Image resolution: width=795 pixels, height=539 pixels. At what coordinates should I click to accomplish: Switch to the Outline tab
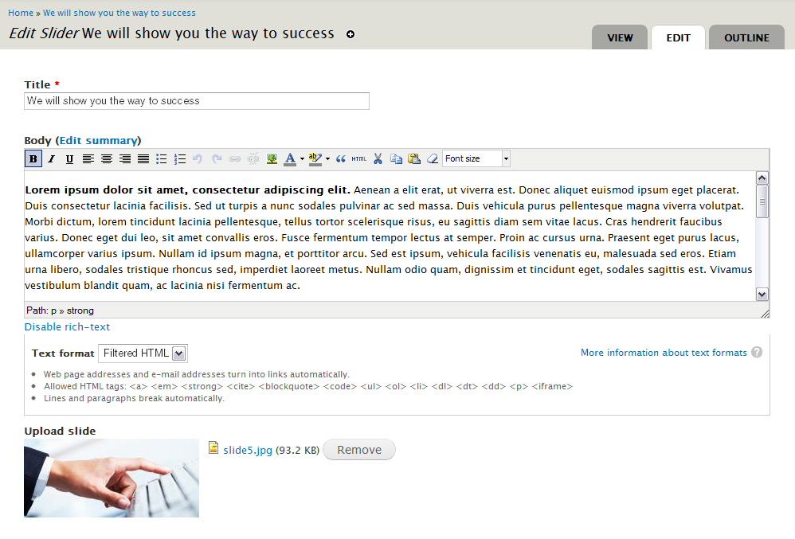point(746,37)
